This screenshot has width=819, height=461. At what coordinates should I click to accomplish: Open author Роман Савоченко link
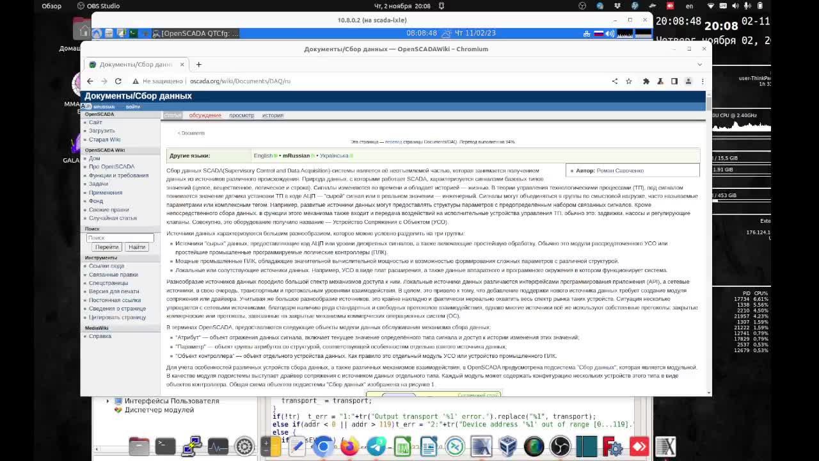pos(620,171)
